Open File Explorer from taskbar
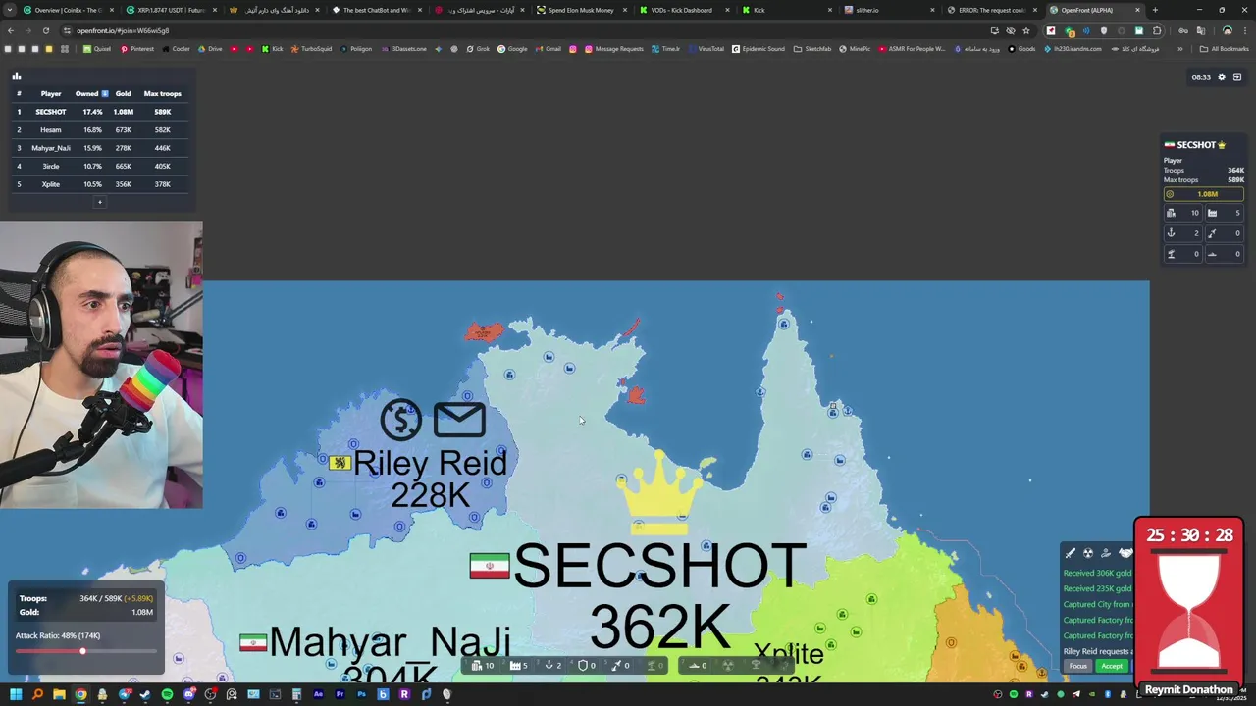The height and width of the screenshot is (706, 1256). [59, 694]
